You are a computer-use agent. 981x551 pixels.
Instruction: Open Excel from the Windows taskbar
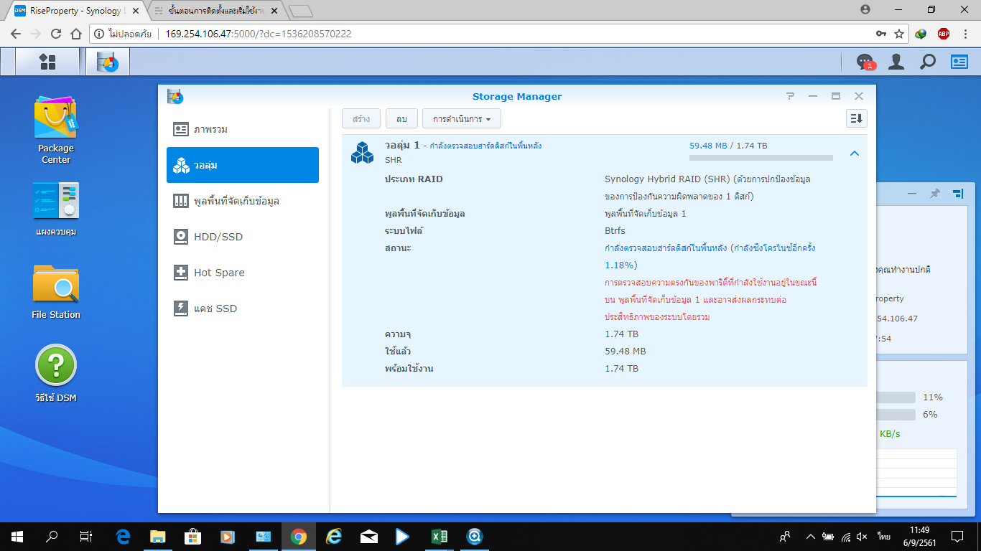pos(439,536)
